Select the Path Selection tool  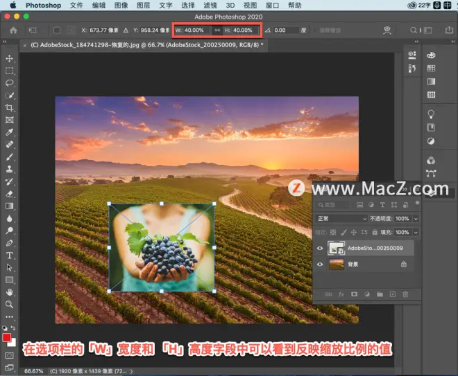point(9,267)
